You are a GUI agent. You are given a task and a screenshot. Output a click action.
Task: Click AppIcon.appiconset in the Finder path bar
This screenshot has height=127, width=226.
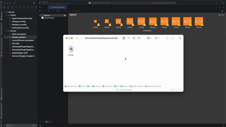click(x=153, y=86)
